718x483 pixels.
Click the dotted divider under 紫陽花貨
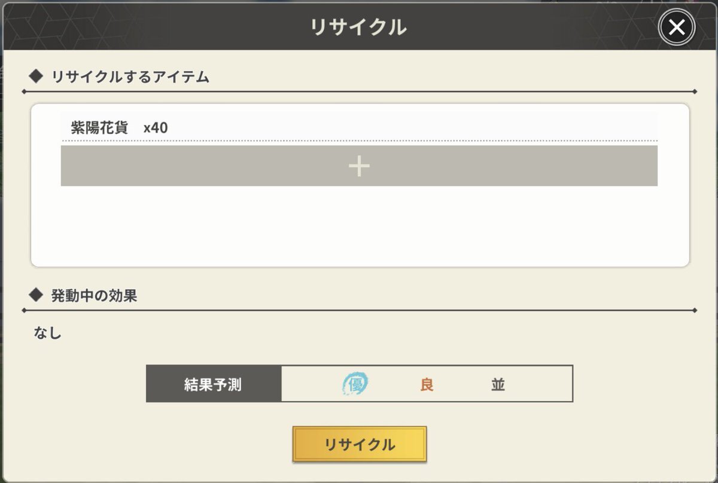tap(359, 141)
